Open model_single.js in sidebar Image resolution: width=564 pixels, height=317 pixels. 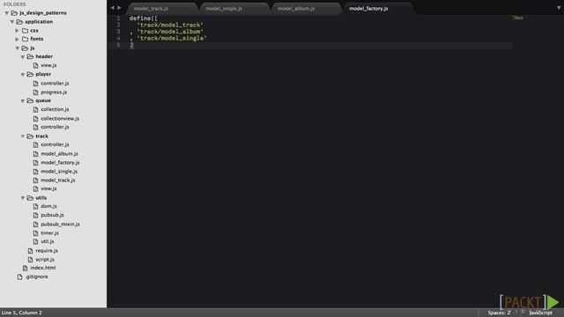[59, 172]
